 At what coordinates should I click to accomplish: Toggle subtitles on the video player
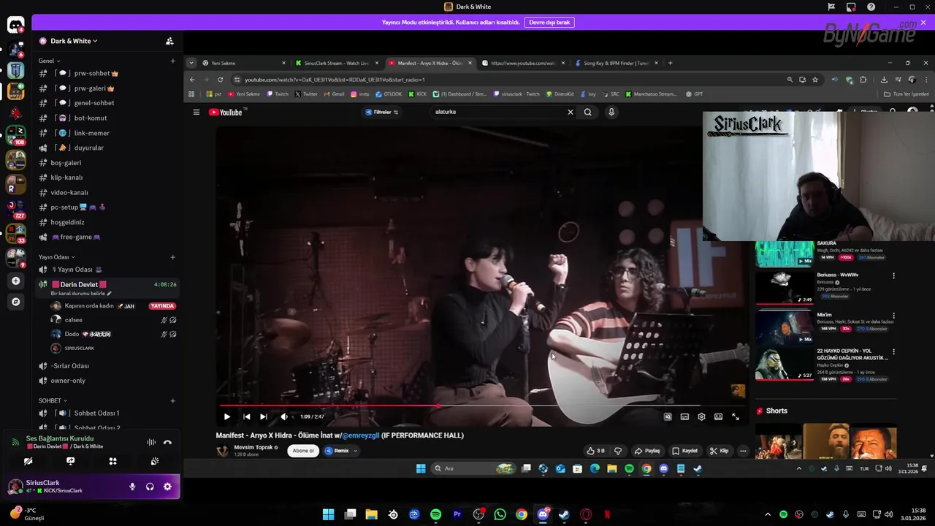click(x=684, y=416)
